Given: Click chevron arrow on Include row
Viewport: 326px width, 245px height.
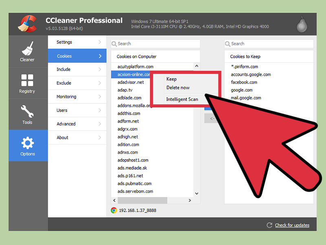Looking at the screenshot, I should click(100, 69).
